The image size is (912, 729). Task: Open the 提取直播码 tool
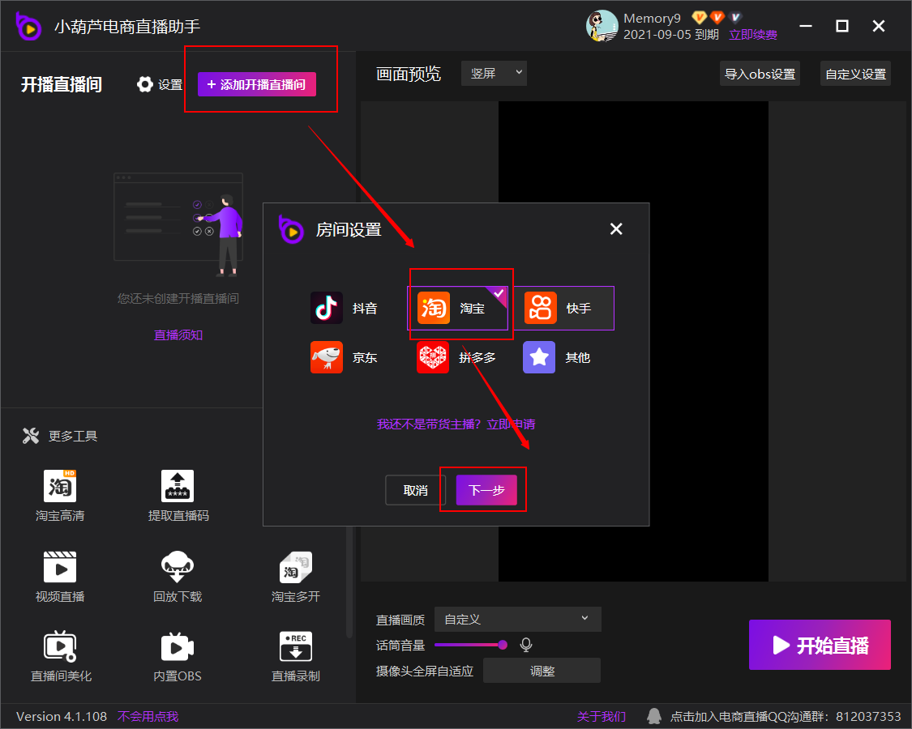(178, 496)
